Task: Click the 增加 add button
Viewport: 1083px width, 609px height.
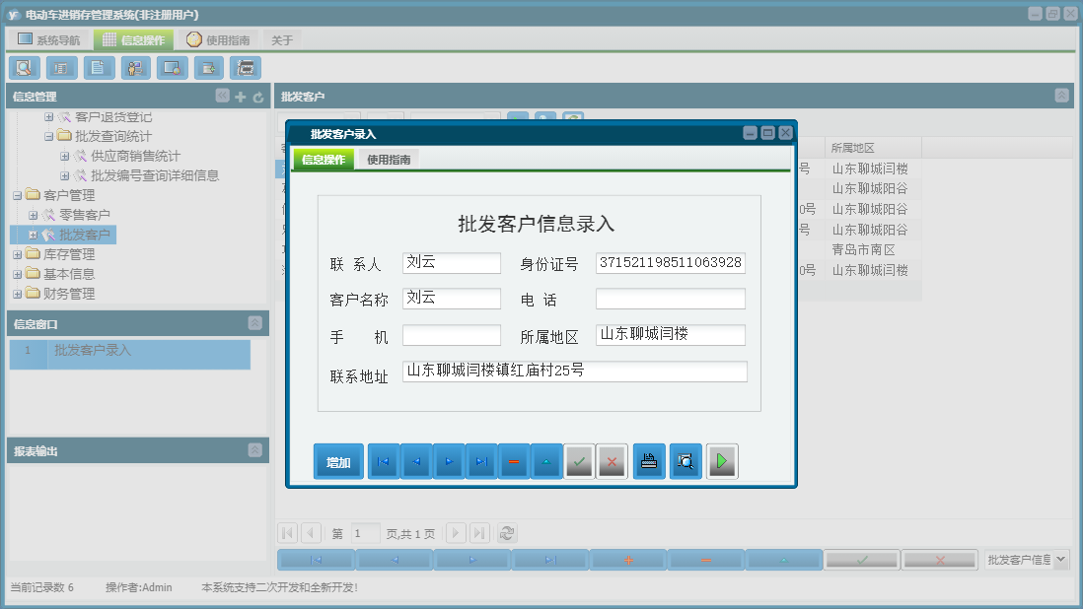Action: [x=338, y=461]
